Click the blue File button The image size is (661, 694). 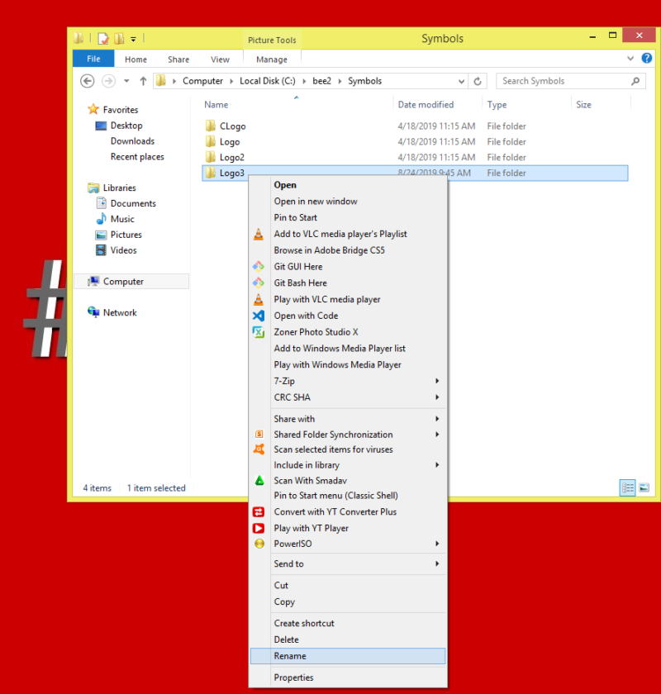93,59
